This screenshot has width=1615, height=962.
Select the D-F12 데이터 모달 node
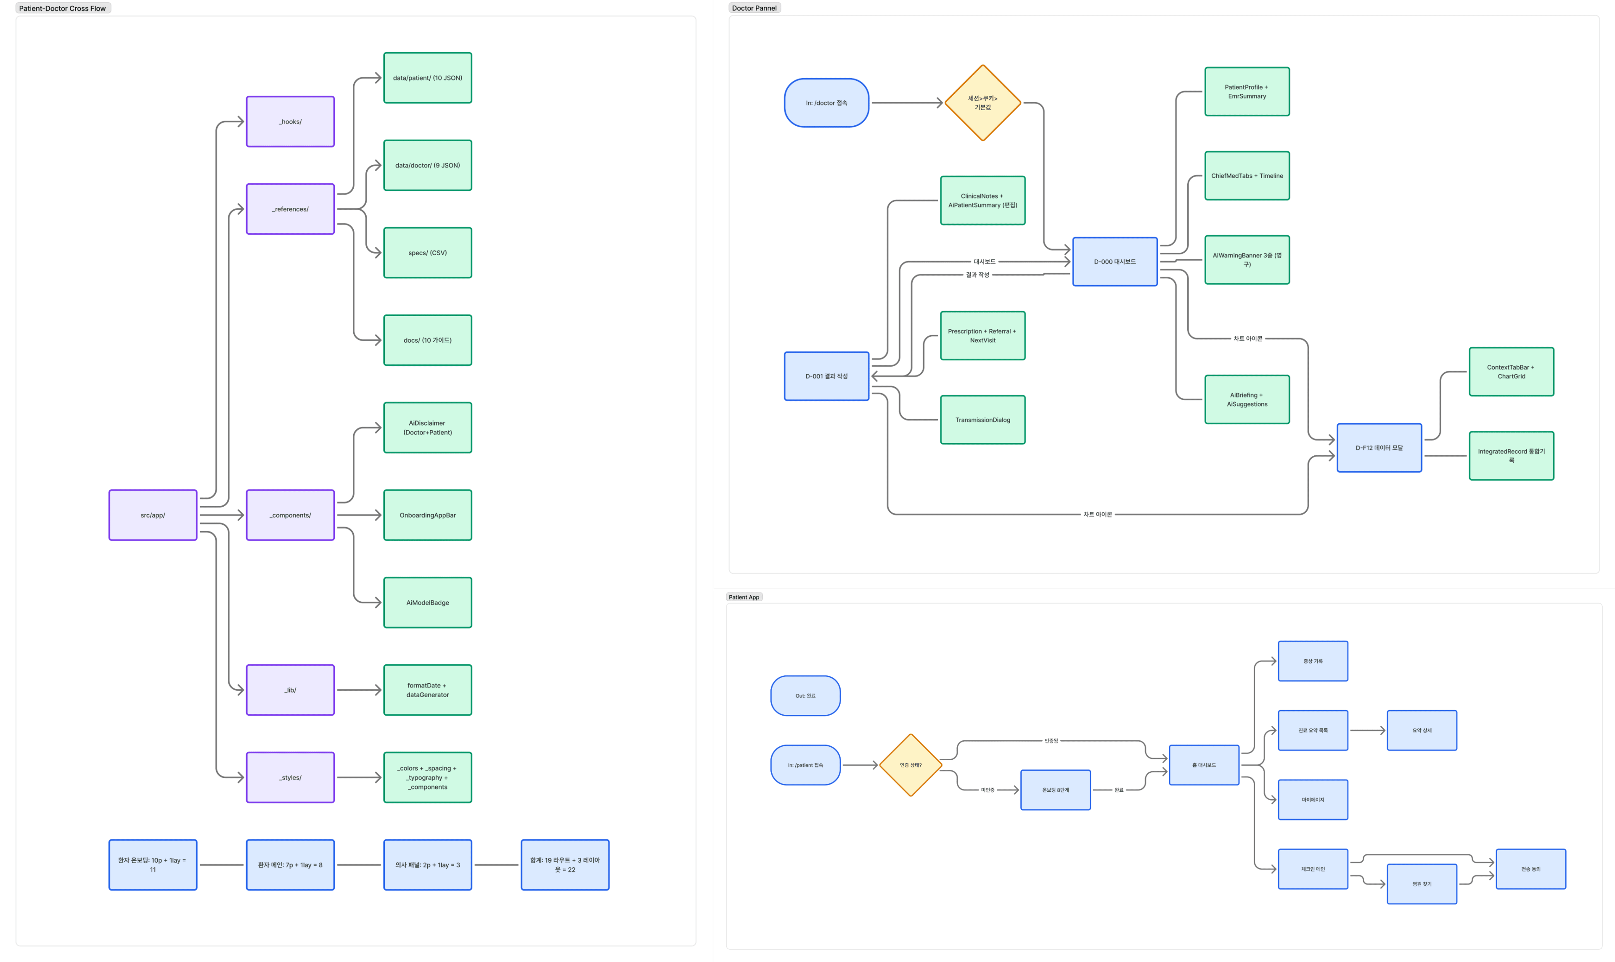[1378, 447]
